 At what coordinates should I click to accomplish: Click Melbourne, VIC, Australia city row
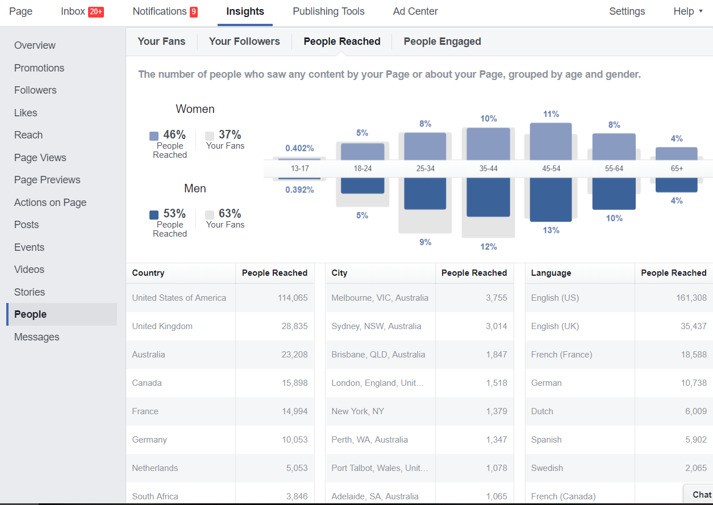(419, 298)
